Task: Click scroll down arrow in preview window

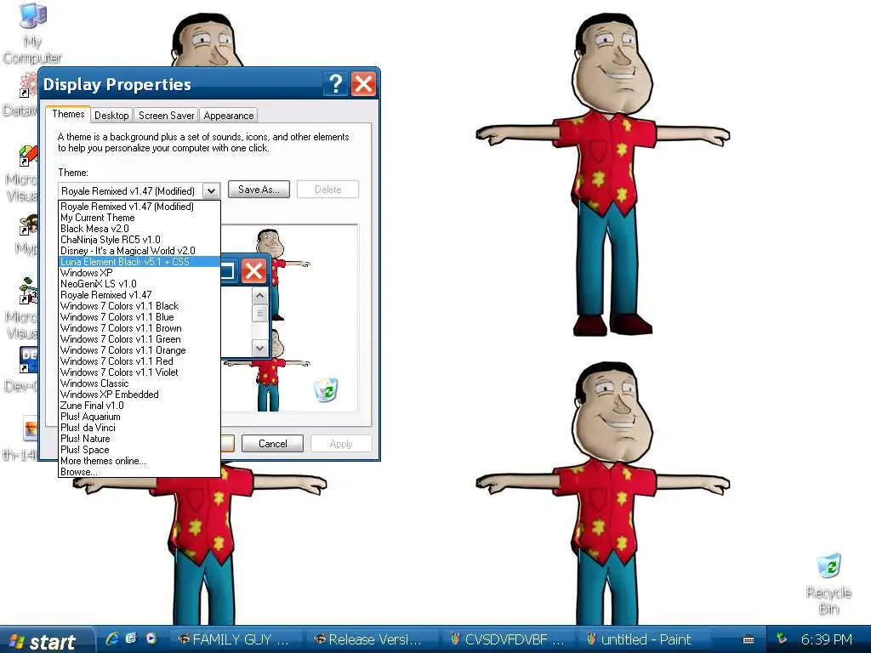Action: (x=260, y=348)
